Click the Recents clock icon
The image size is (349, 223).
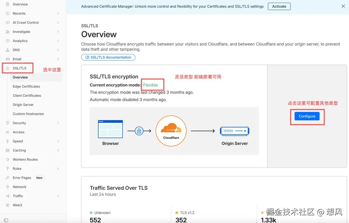pos(7,13)
